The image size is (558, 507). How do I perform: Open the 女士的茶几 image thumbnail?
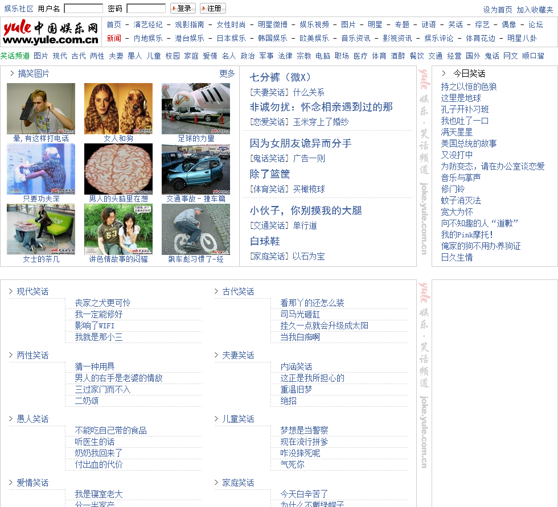click(41, 229)
